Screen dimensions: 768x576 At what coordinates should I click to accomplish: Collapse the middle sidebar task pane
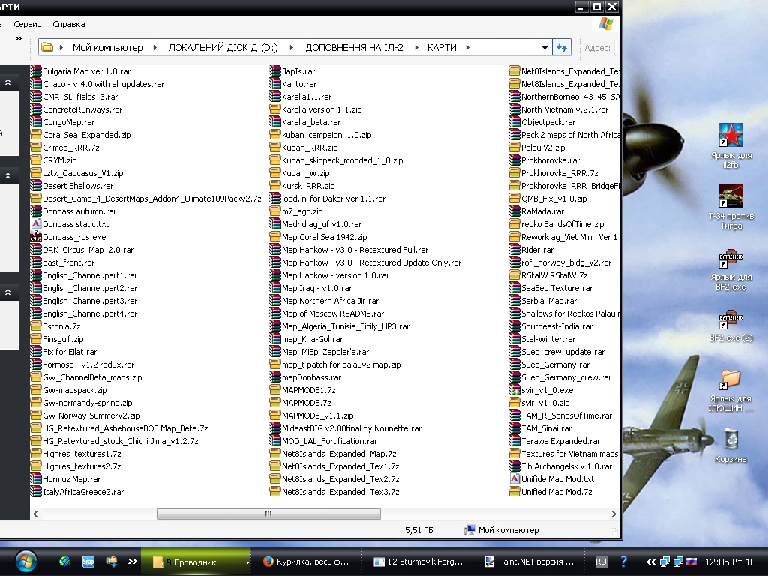click(x=7, y=175)
